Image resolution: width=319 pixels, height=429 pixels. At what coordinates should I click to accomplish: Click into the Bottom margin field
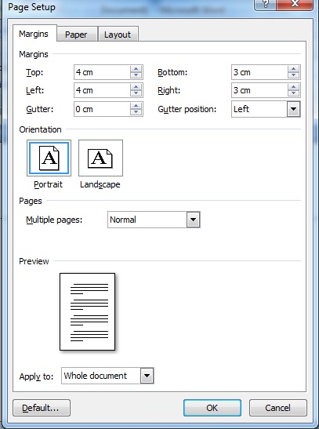259,72
